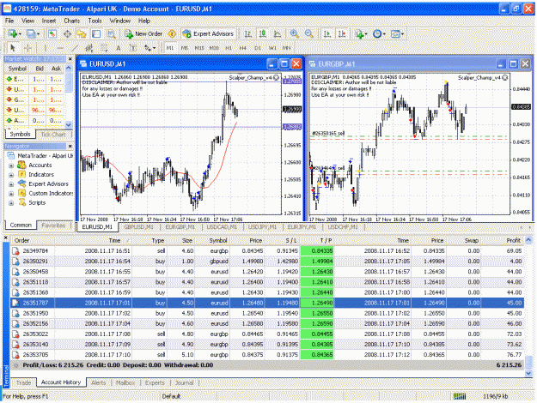The image size is (537, 403).
Task: Select the Draw Trendline tool
Action: tap(75, 48)
